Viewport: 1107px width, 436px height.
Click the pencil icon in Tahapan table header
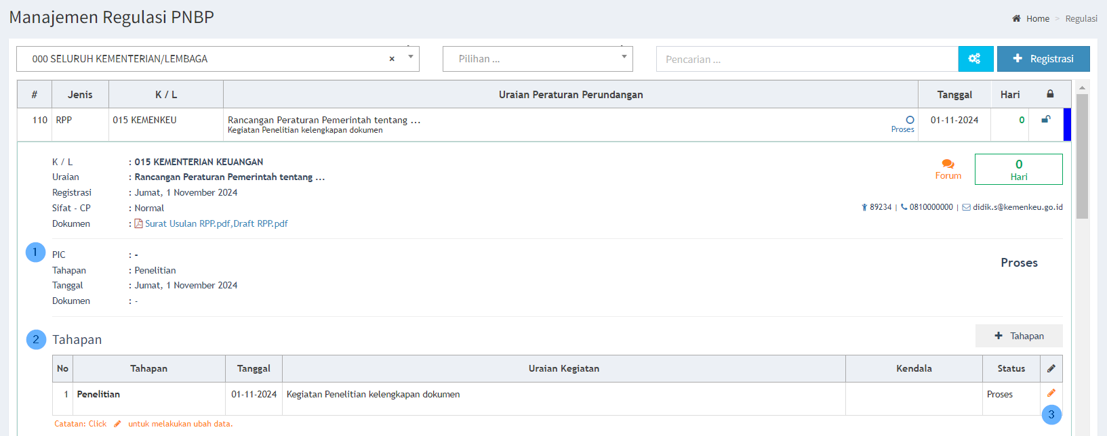(1051, 368)
